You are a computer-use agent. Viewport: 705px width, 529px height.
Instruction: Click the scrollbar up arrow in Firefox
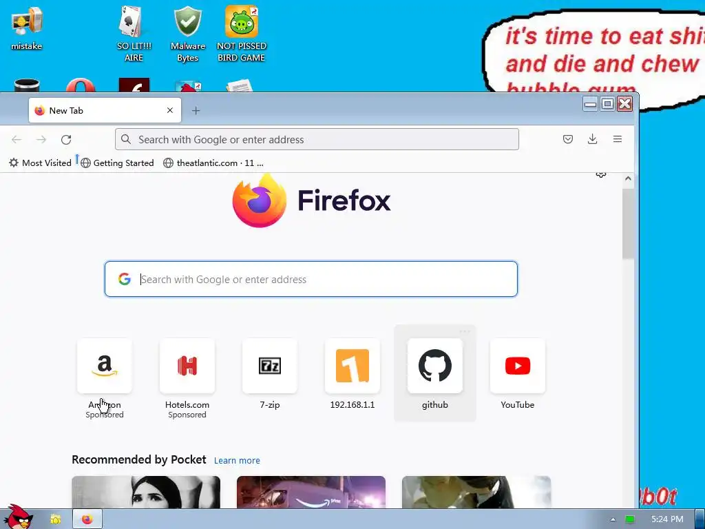[628, 178]
